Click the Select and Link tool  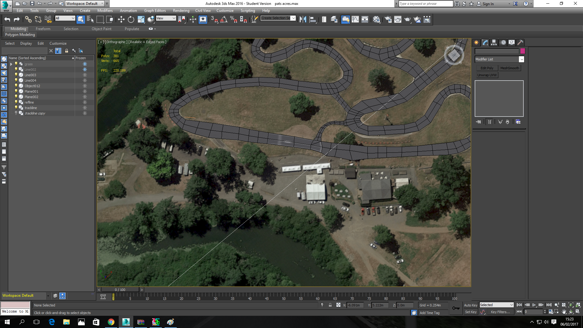[28, 19]
